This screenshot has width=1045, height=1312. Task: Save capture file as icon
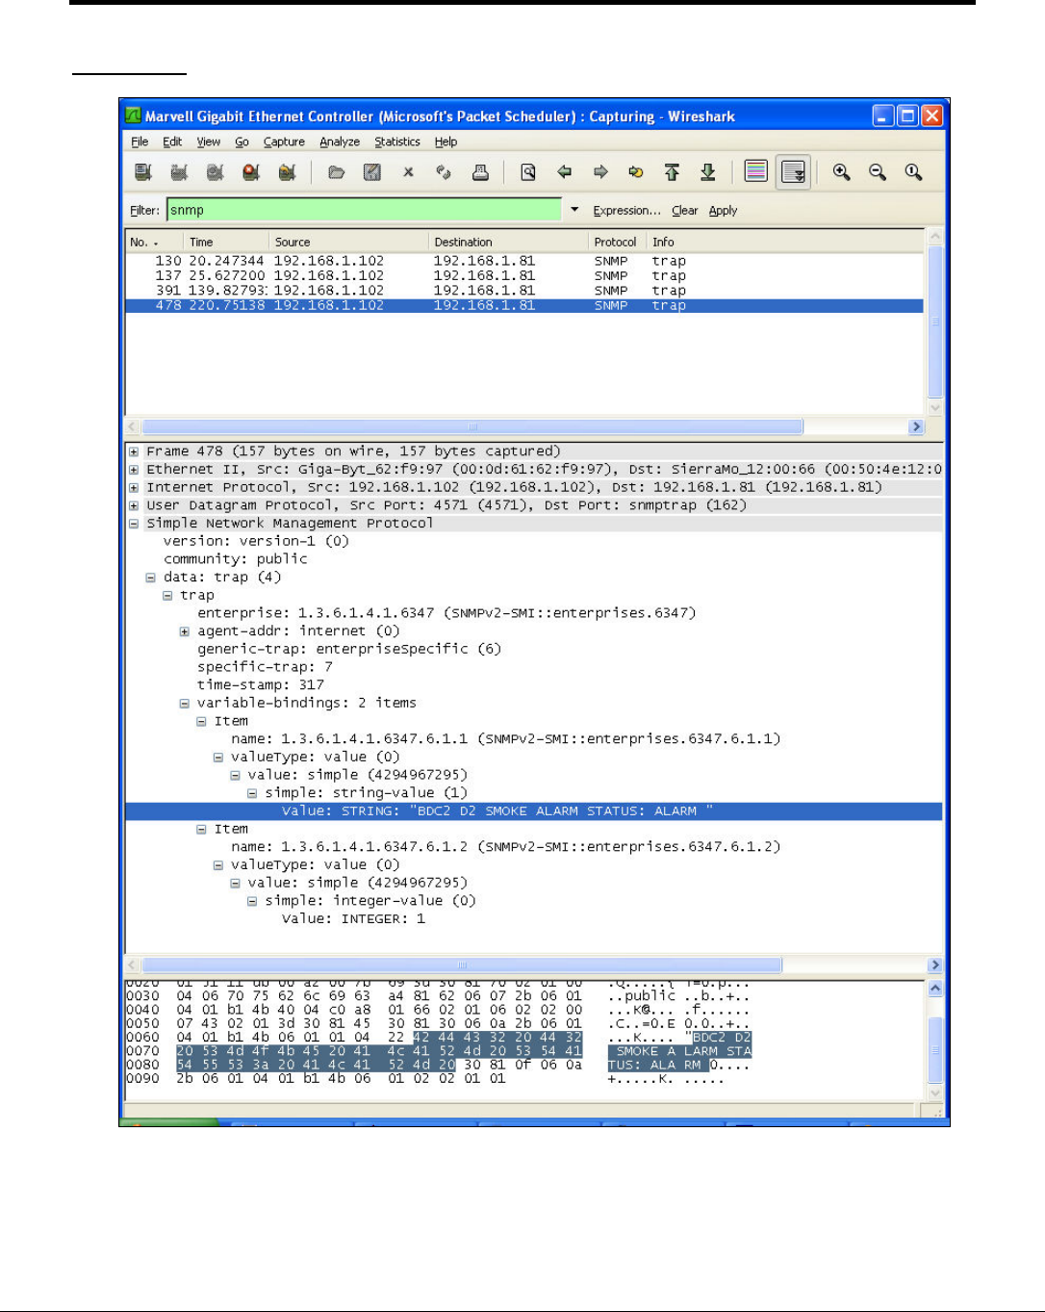click(x=372, y=172)
